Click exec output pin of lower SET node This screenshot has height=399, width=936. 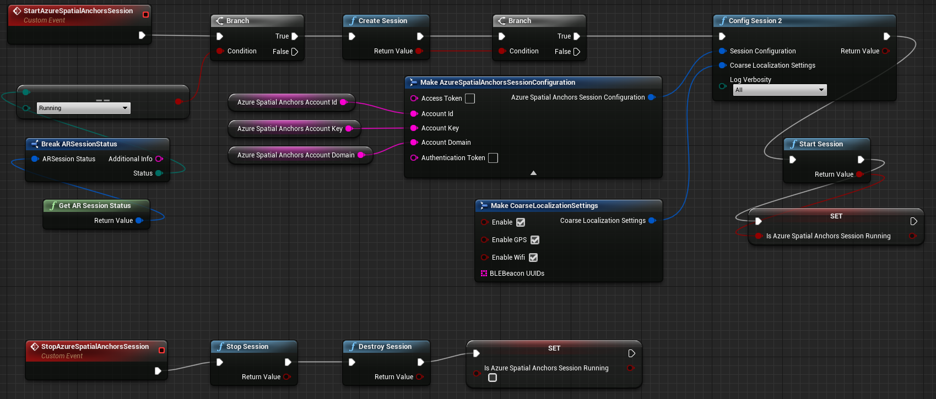pyautogui.click(x=632, y=353)
